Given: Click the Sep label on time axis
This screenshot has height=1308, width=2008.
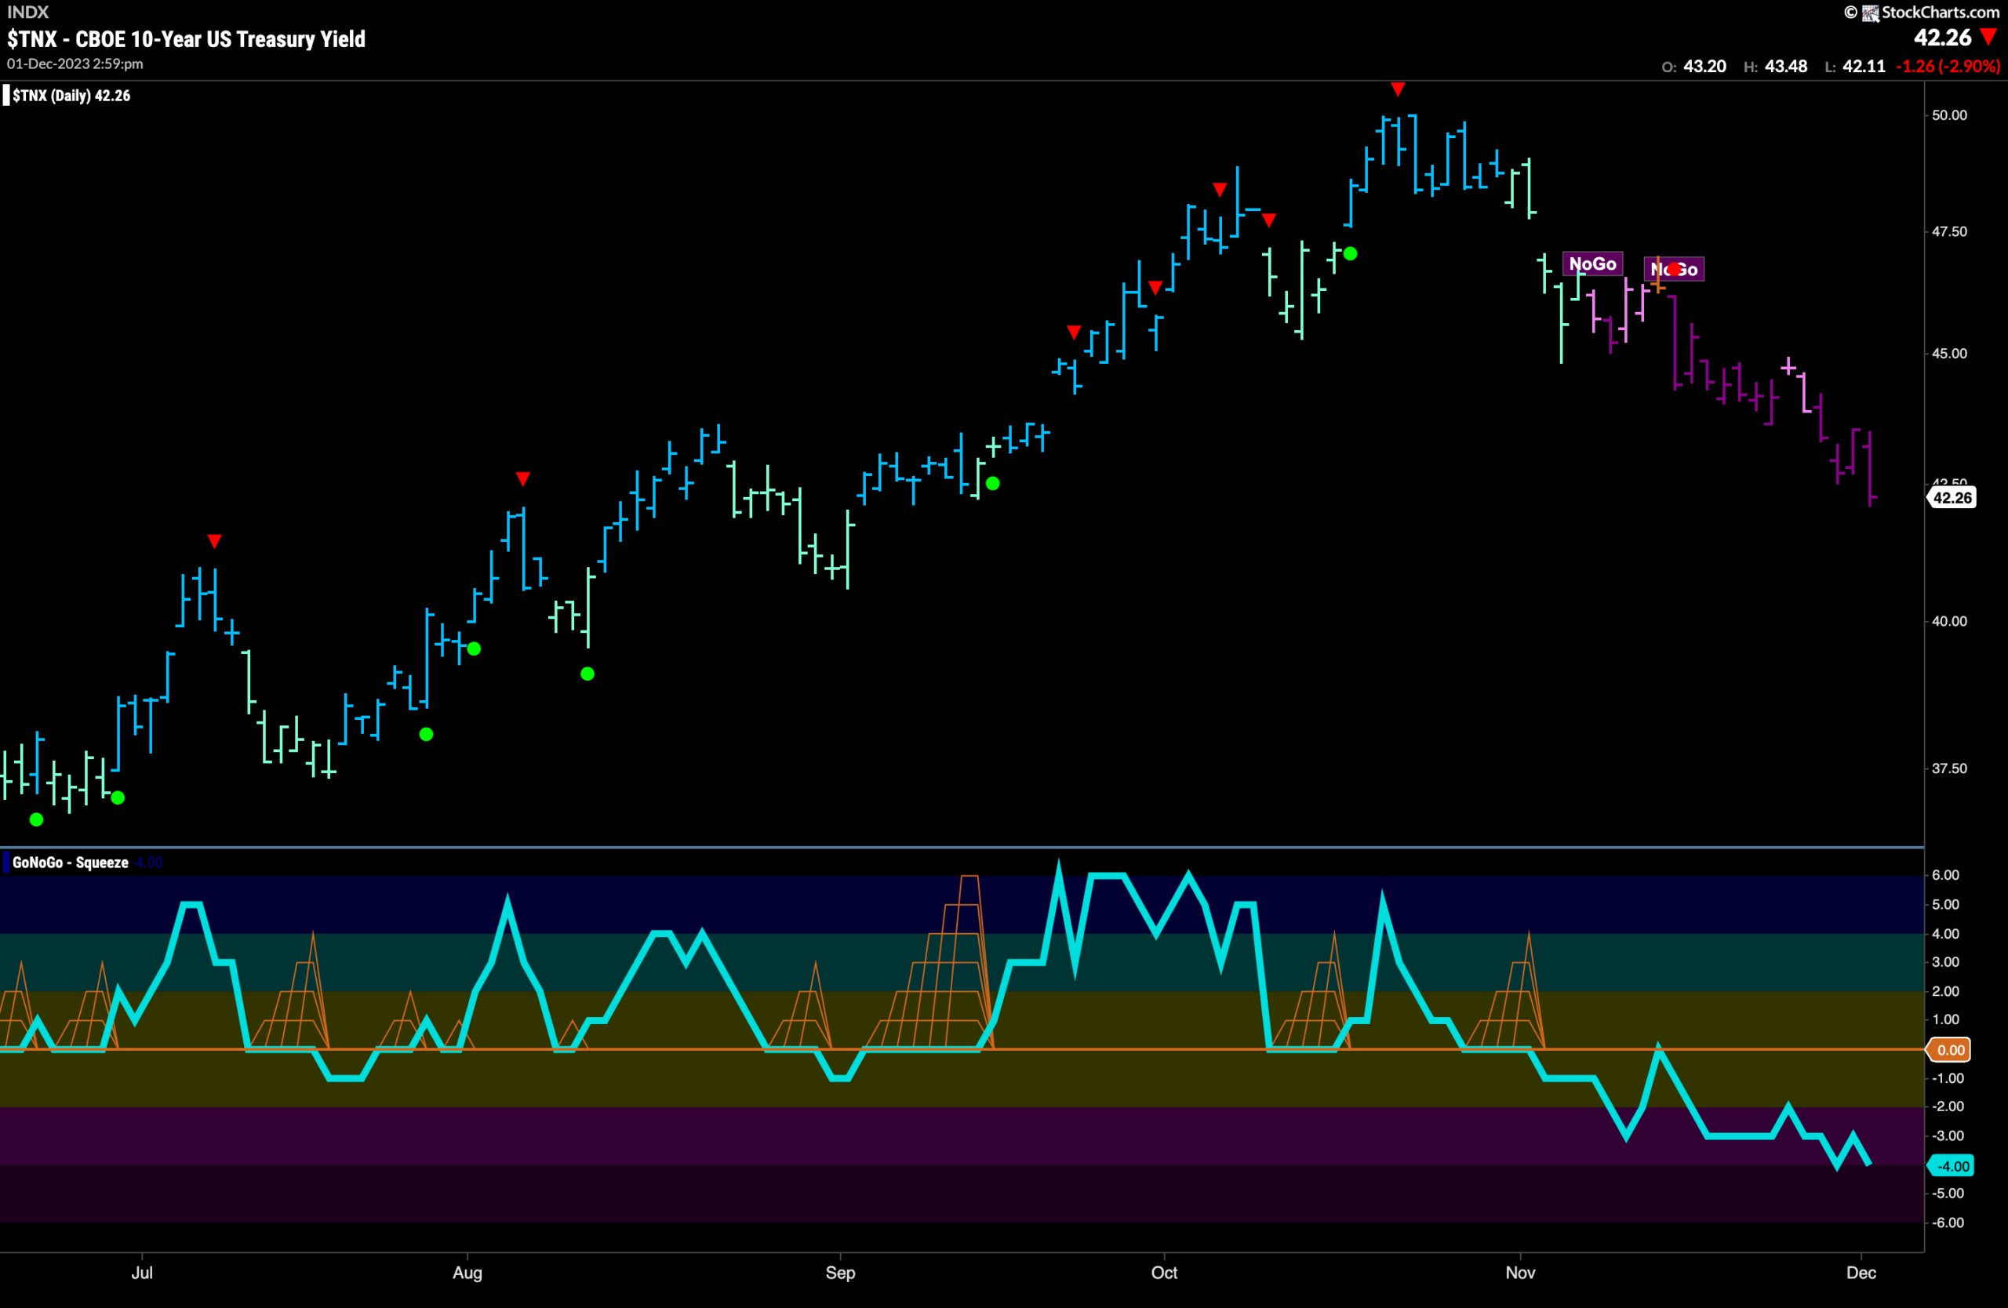Looking at the screenshot, I should tap(840, 1273).
